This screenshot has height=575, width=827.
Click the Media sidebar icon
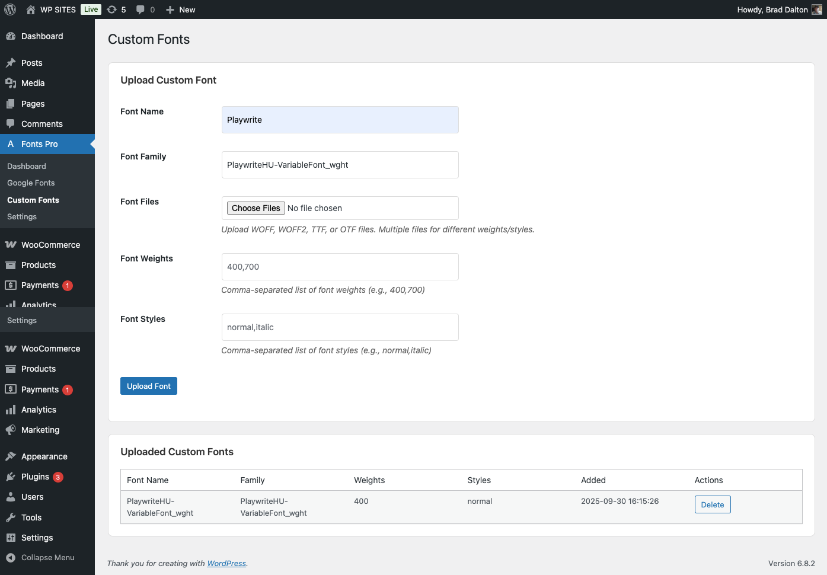(11, 83)
